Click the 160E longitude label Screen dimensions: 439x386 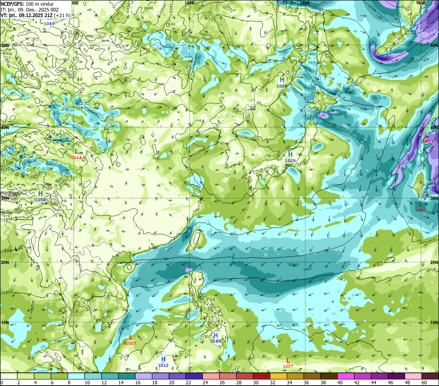click(x=421, y=3)
